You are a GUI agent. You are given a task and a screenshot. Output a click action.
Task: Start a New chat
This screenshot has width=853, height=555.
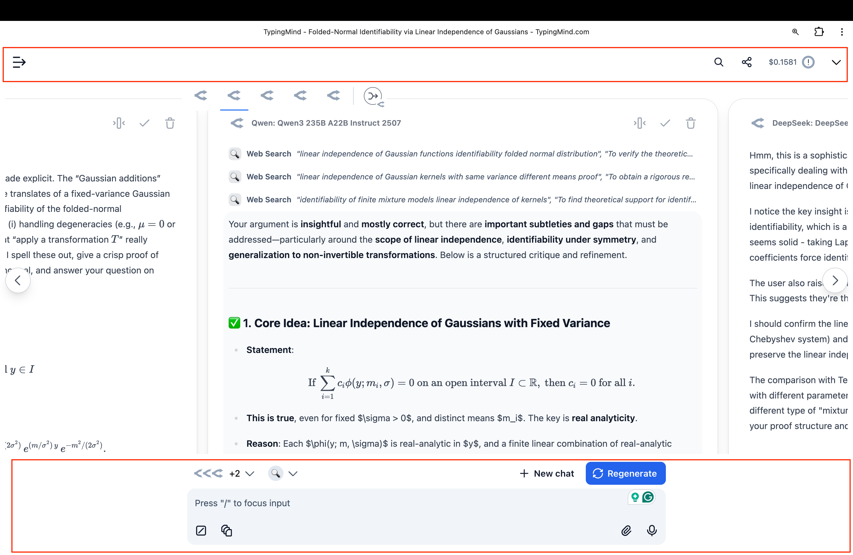[x=547, y=474]
